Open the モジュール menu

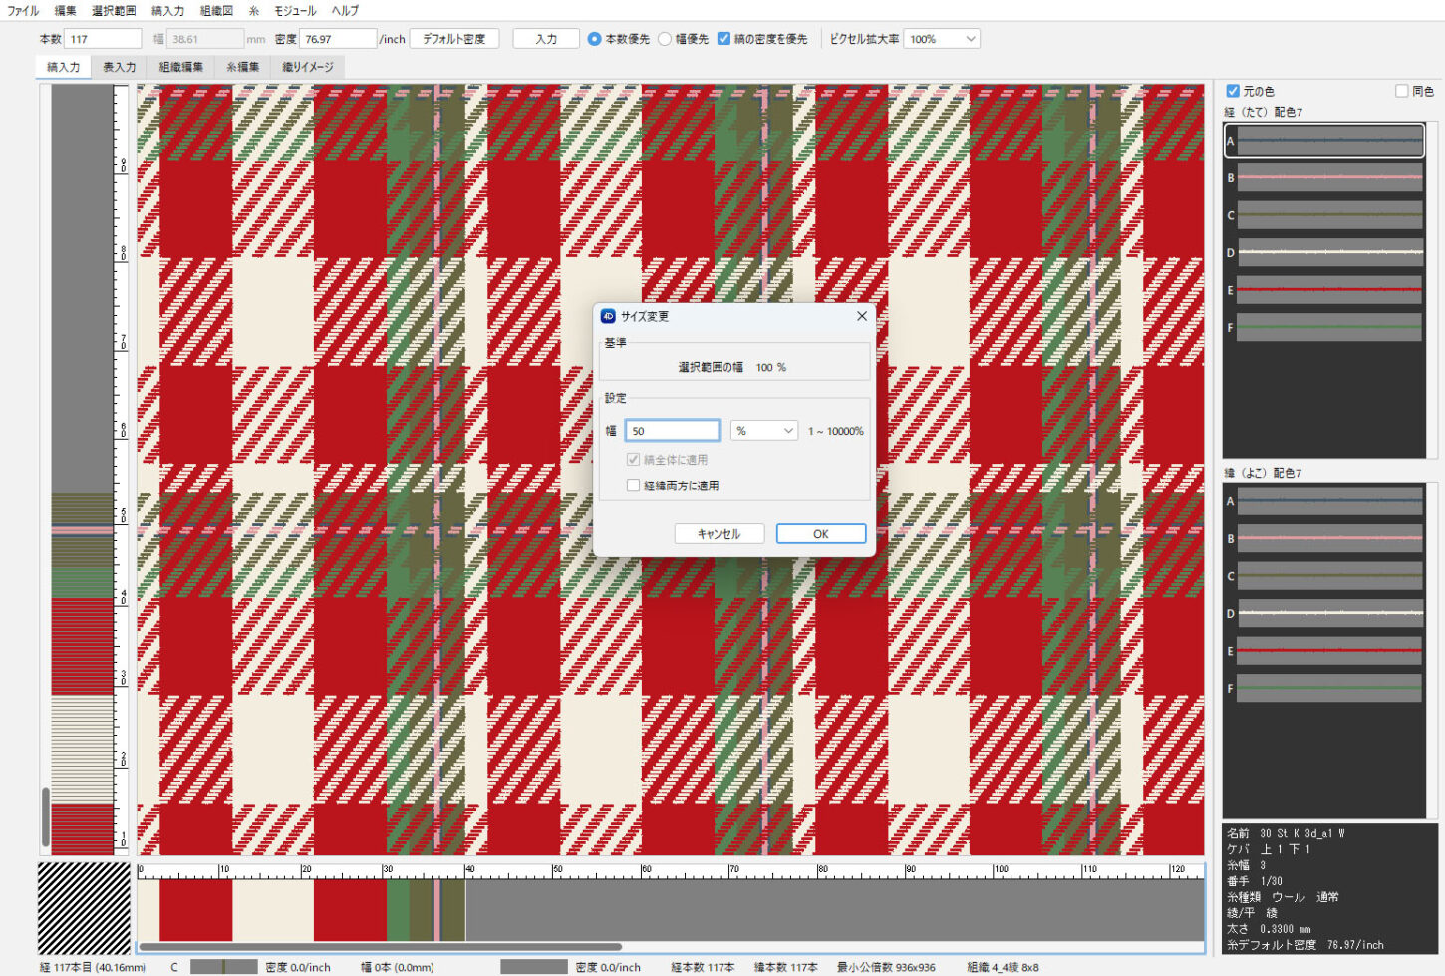click(x=295, y=11)
